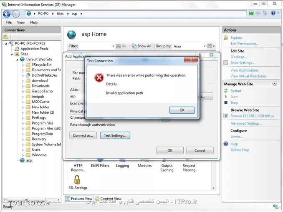Click the SSL Settings padlock icon

[77, 180]
